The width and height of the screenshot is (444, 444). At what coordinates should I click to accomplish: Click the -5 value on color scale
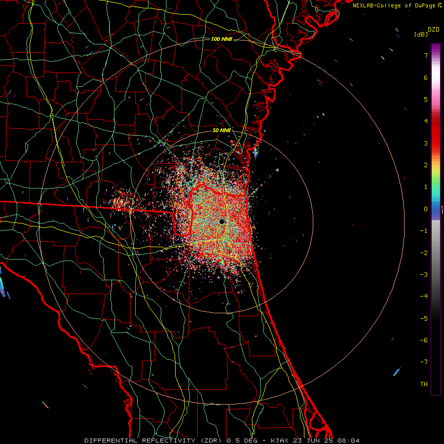[x=424, y=319]
